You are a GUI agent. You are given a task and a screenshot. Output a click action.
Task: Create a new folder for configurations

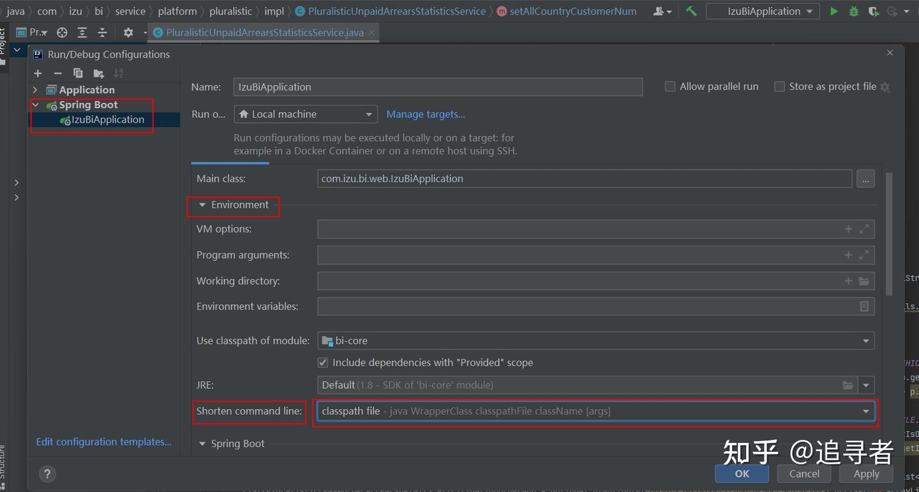pos(98,73)
